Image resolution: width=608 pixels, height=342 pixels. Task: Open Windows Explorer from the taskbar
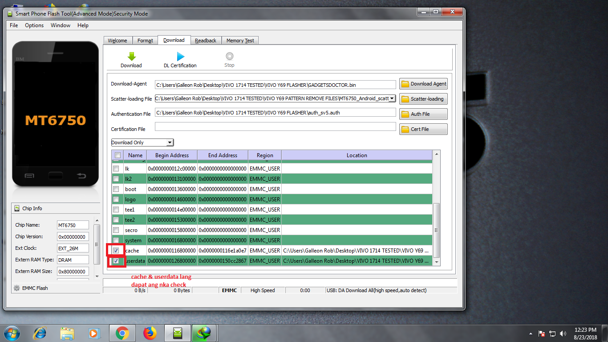[x=67, y=333]
